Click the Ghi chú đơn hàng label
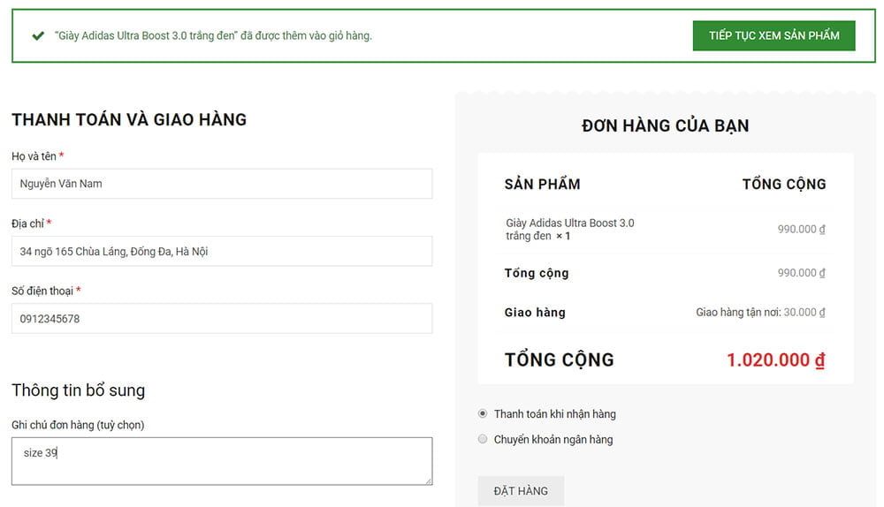 (78, 425)
